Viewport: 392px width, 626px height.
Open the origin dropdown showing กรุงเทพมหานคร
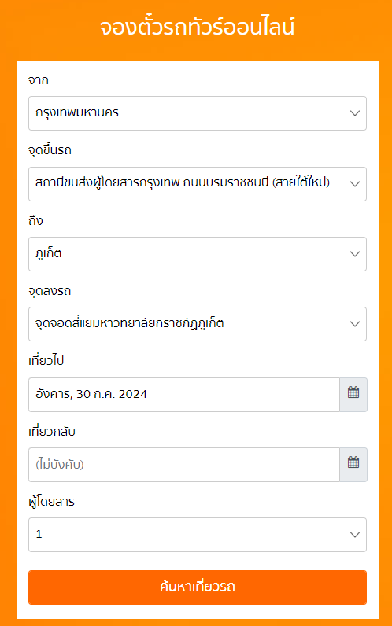coord(198,113)
